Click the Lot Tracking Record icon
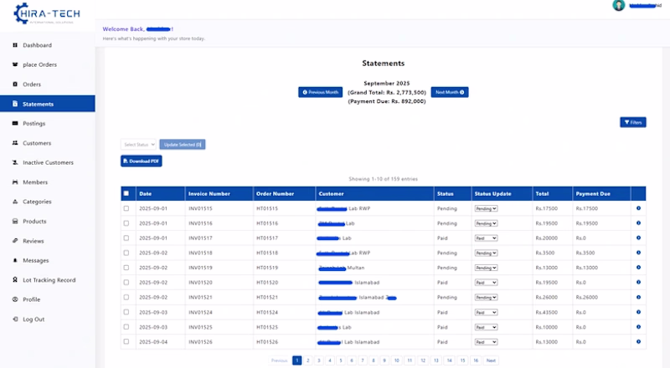 tap(14, 280)
